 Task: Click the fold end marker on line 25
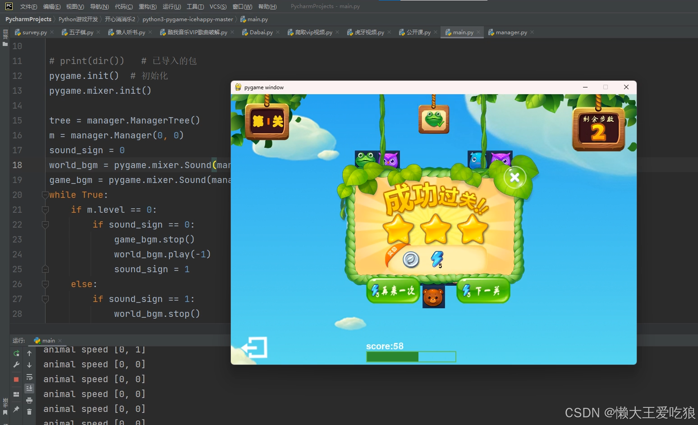[45, 269]
